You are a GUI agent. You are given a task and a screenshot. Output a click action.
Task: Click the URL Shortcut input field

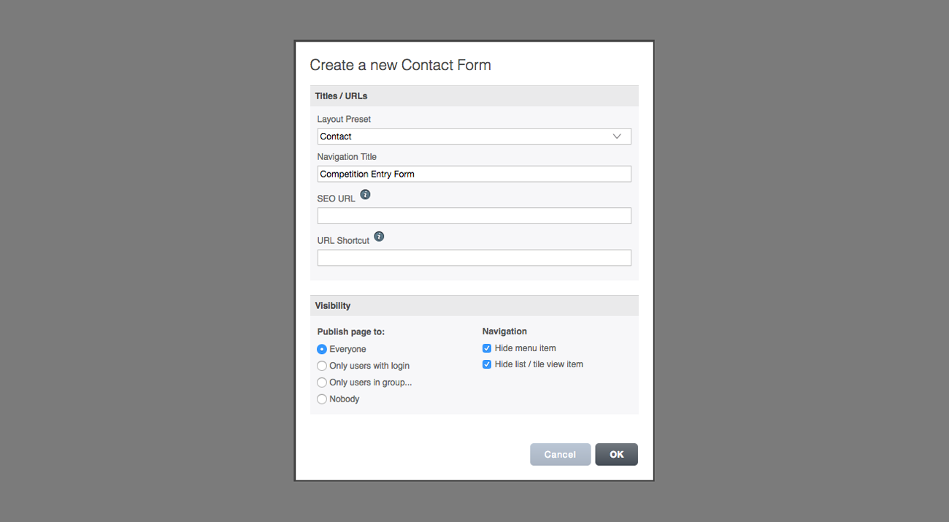(x=474, y=258)
